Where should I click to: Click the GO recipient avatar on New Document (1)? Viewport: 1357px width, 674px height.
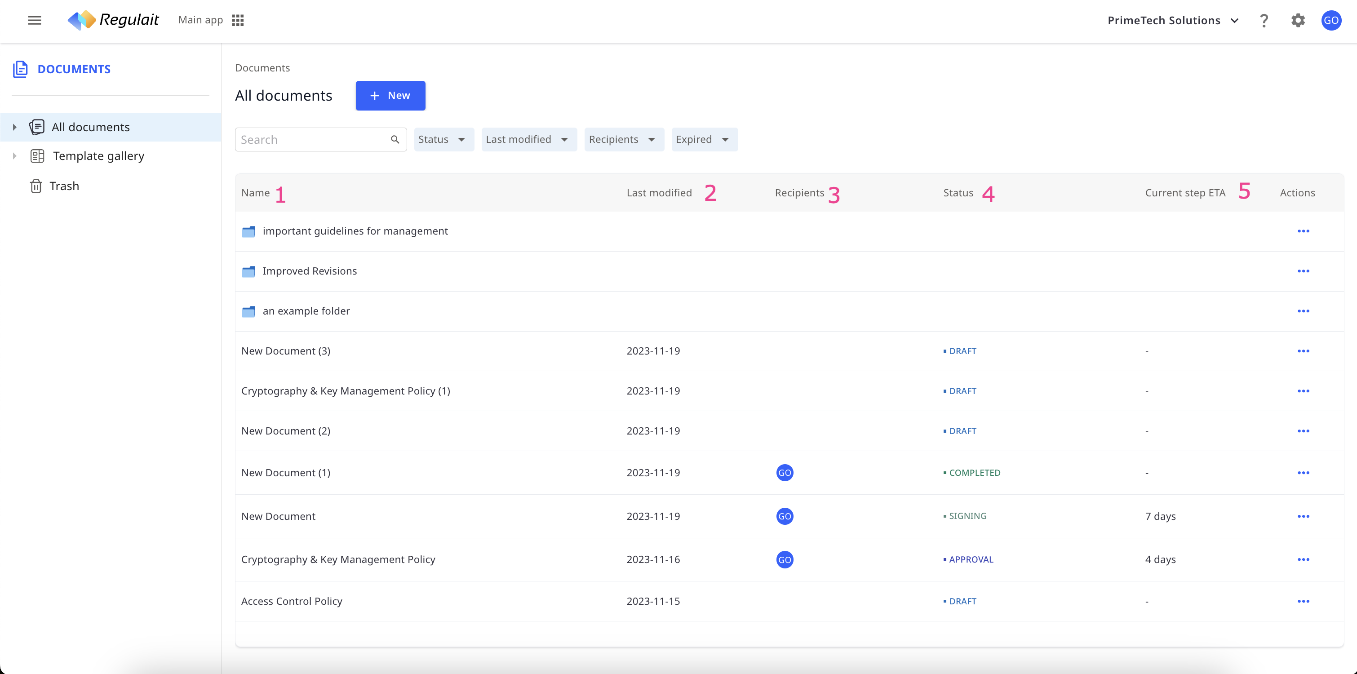coord(785,473)
